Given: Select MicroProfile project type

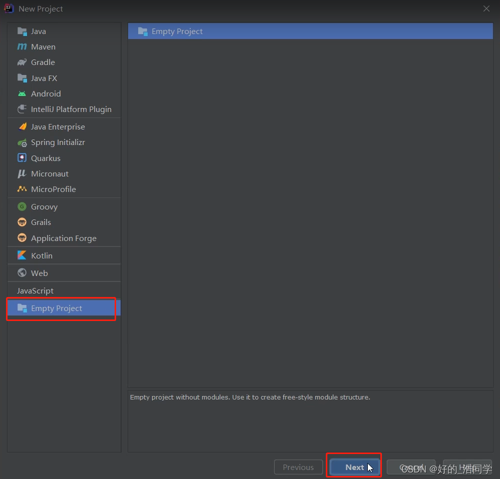Looking at the screenshot, I should [64, 189].
